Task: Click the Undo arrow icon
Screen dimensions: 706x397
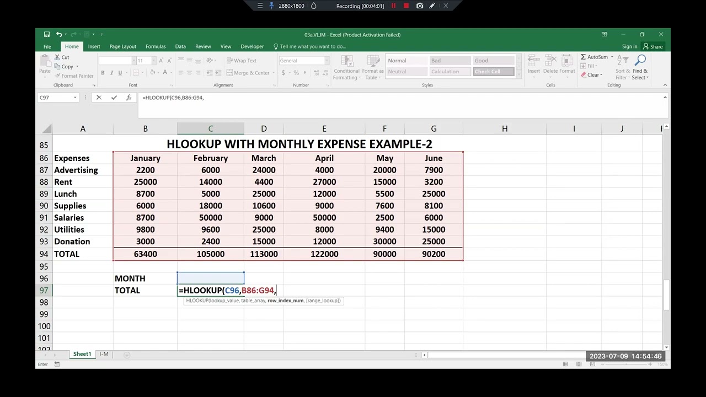Action: coord(58,34)
